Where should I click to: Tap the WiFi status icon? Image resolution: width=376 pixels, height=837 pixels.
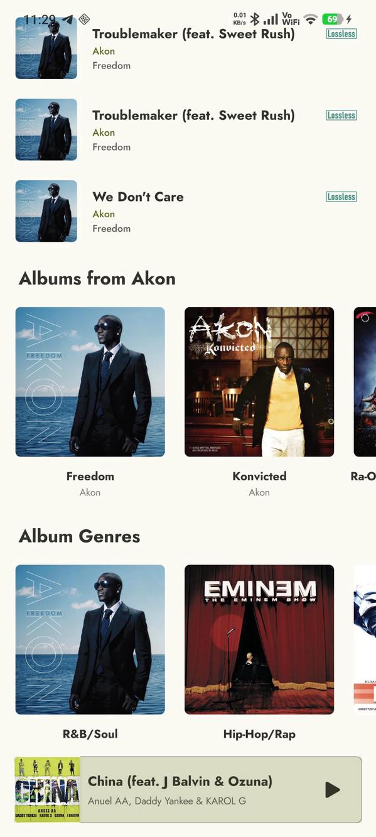[x=310, y=19]
